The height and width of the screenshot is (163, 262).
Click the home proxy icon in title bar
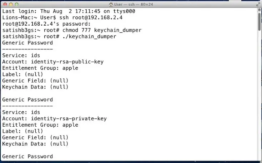point(111,4)
